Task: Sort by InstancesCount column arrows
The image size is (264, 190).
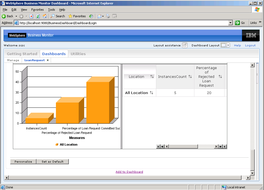Action: pos(190,77)
